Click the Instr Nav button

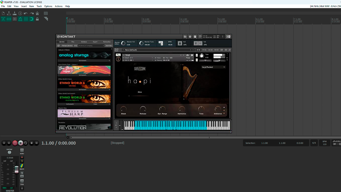tap(109, 46)
